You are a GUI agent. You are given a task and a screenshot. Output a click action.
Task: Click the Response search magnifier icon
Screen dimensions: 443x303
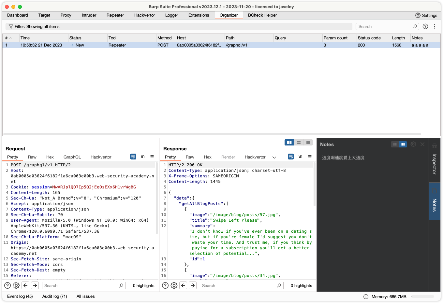(x=279, y=285)
